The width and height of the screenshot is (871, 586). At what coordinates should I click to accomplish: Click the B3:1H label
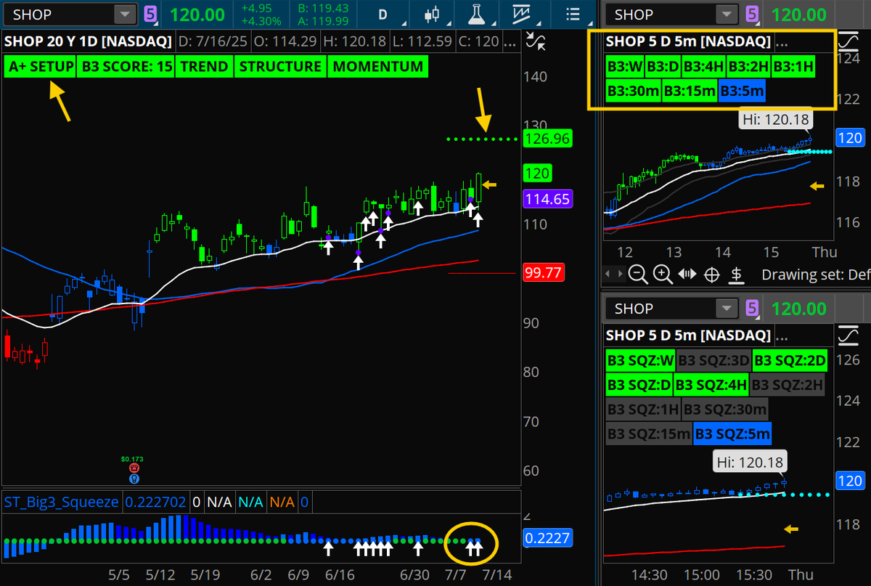(x=793, y=67)
